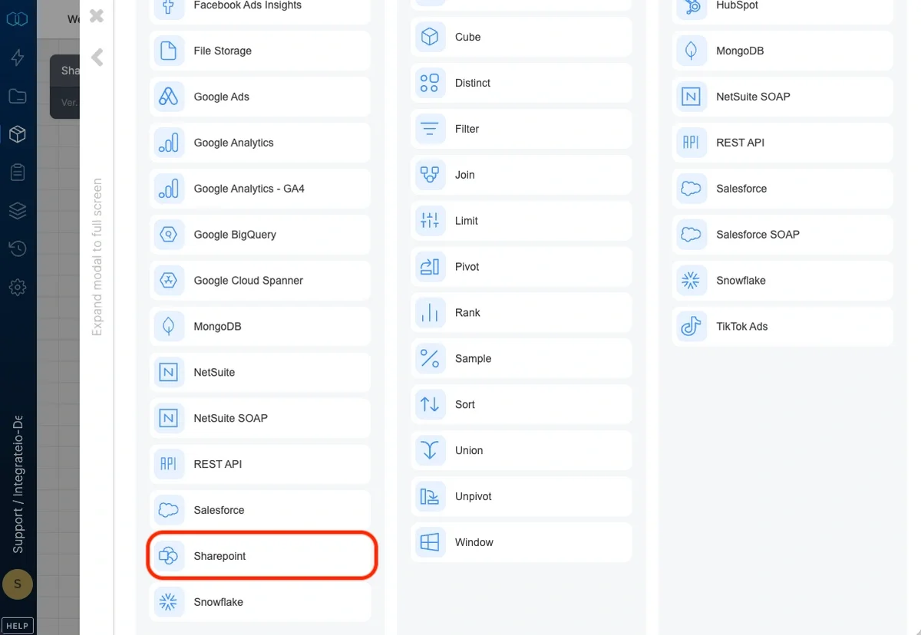The width and height of the screenshot is (921, 635).
Task: Select Google Analytics - GA4 source
Action: pyautogui.click(x=259, y=189)
